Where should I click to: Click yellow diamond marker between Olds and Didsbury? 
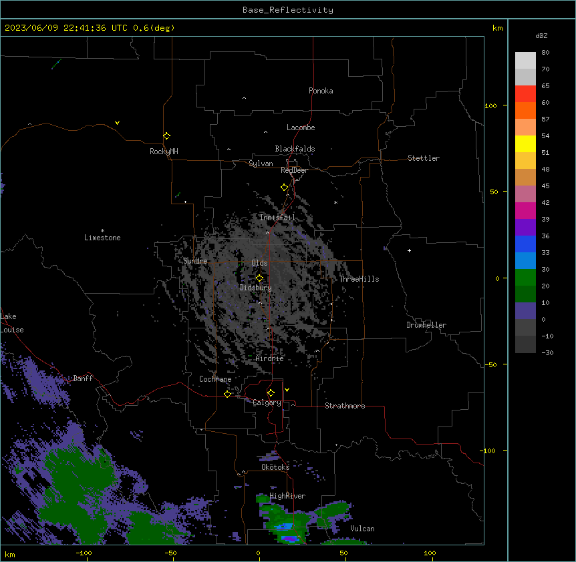259,278
